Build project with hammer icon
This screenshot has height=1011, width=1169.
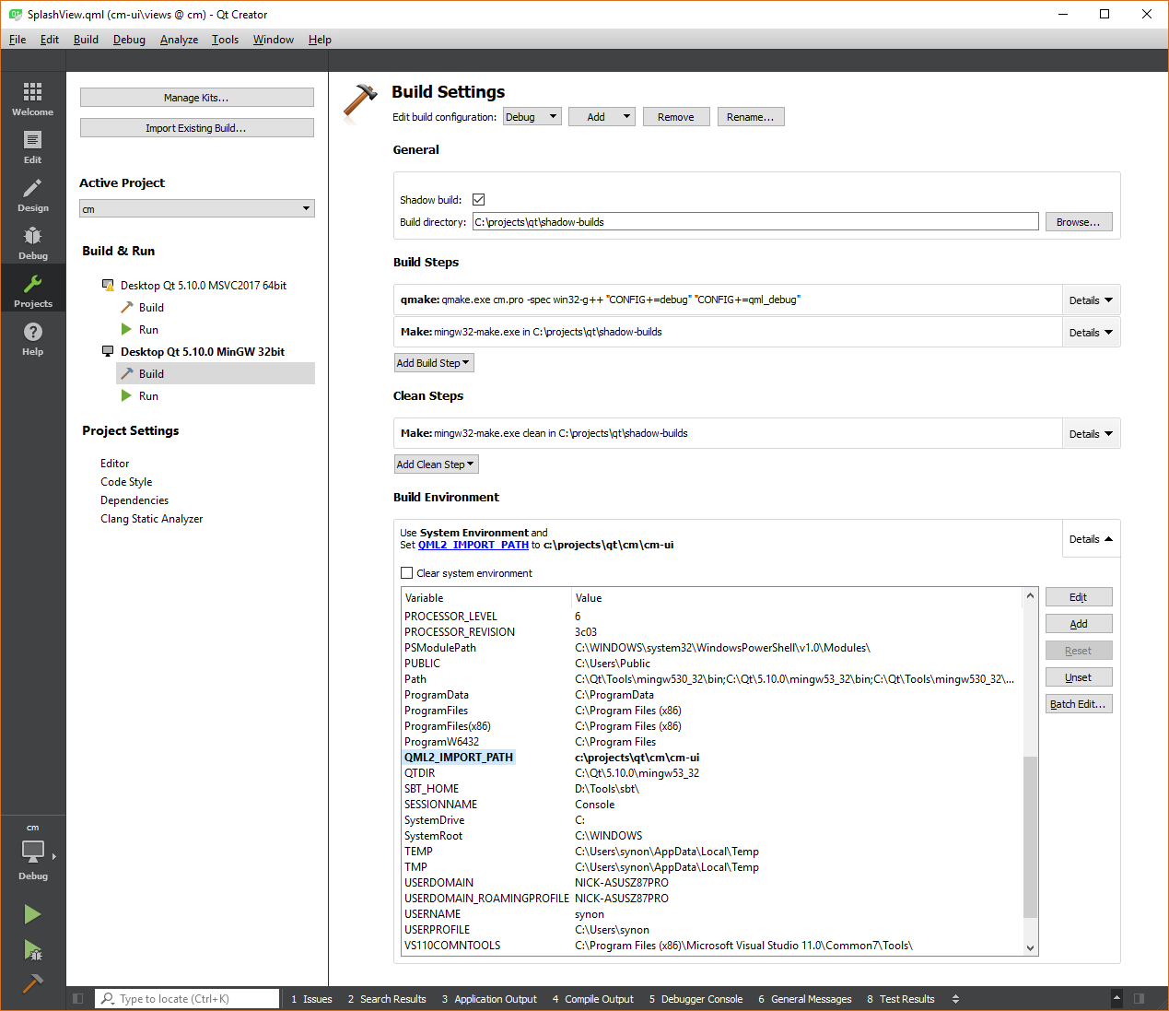click(x=32, y=983)
